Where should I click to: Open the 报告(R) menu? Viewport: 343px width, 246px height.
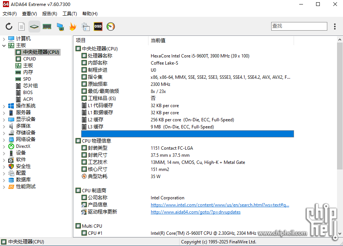(x=50, y=14)
